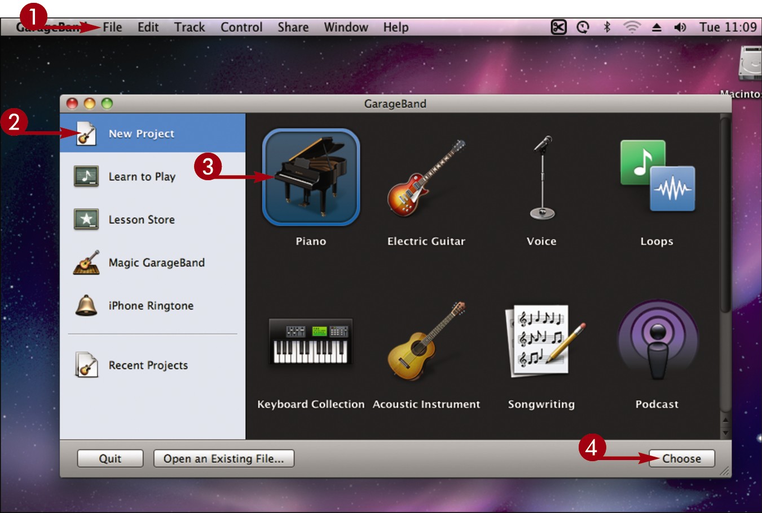Click the Lesson Store star icon

(x=86, y=219)
